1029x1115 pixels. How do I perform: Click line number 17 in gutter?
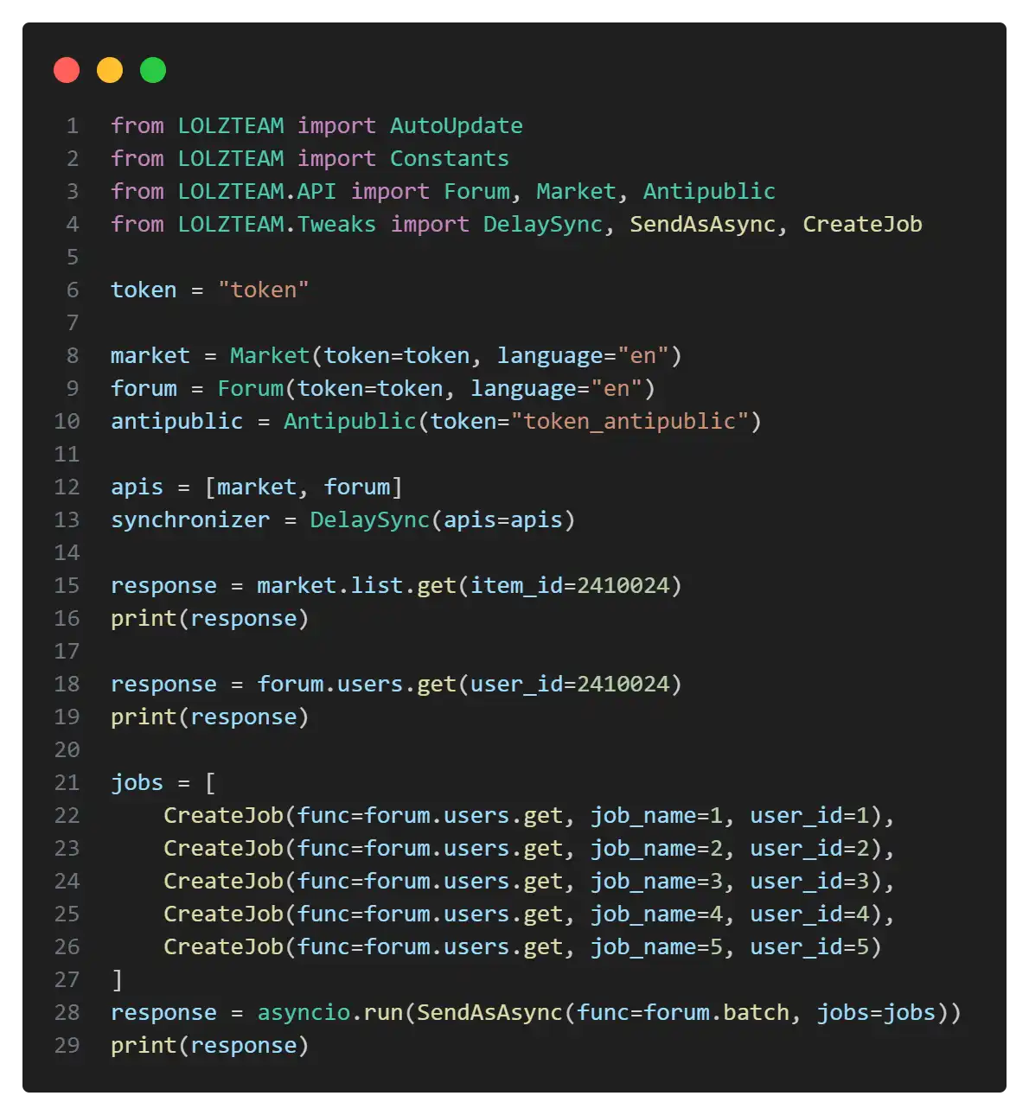pyautogui.click(x=67, y=652)
